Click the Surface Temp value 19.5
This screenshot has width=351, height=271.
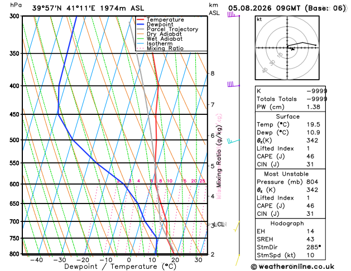click(x=314, y=124)
